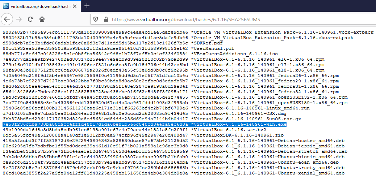Image resolution: width=376 pixels, height=177 pixels.
Task: Click the Ubuntu xenial hash 86cd40ad3855f2a2…
Action: point(95,173)
